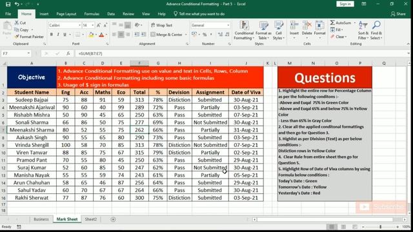
Task: Click the Increase Decimal icon
Action: tap(220, 34)
